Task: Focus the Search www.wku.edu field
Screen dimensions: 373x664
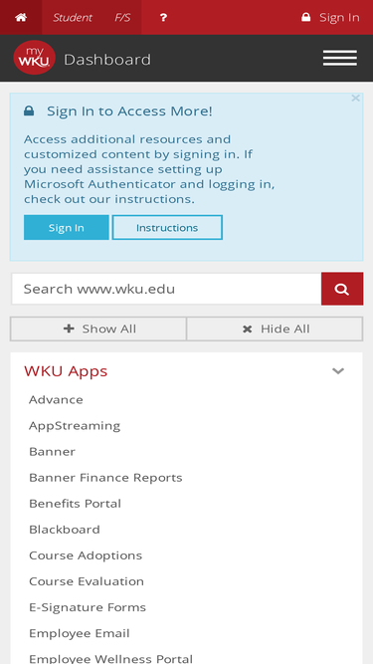Action: (167, 289)
